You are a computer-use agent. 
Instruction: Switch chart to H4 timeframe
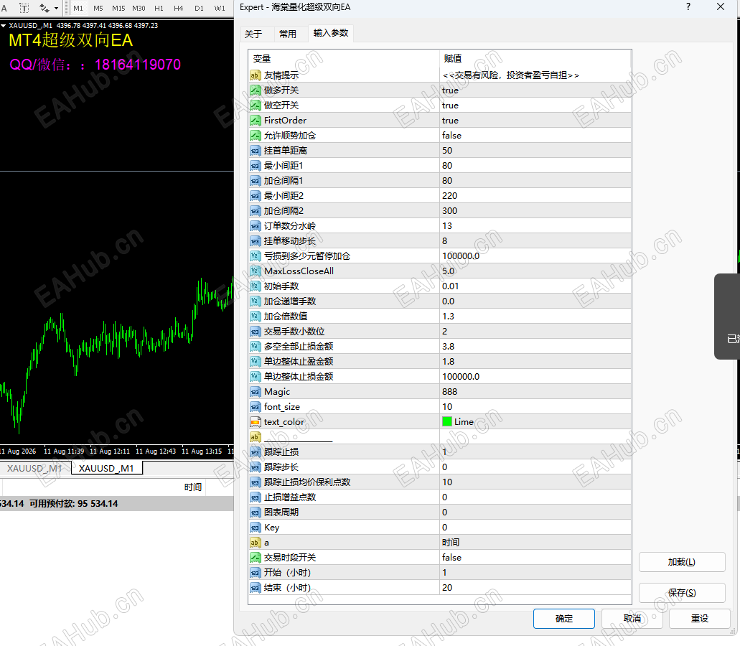point(179,8)
